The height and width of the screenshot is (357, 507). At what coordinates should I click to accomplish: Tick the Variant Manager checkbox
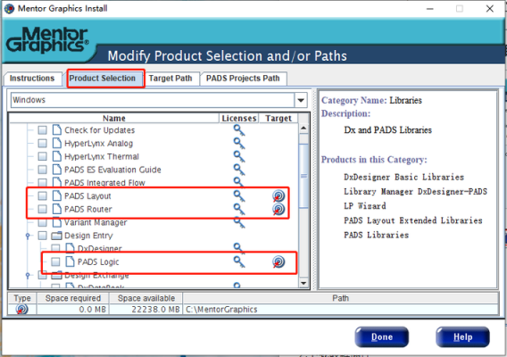[x=42, y=222]
